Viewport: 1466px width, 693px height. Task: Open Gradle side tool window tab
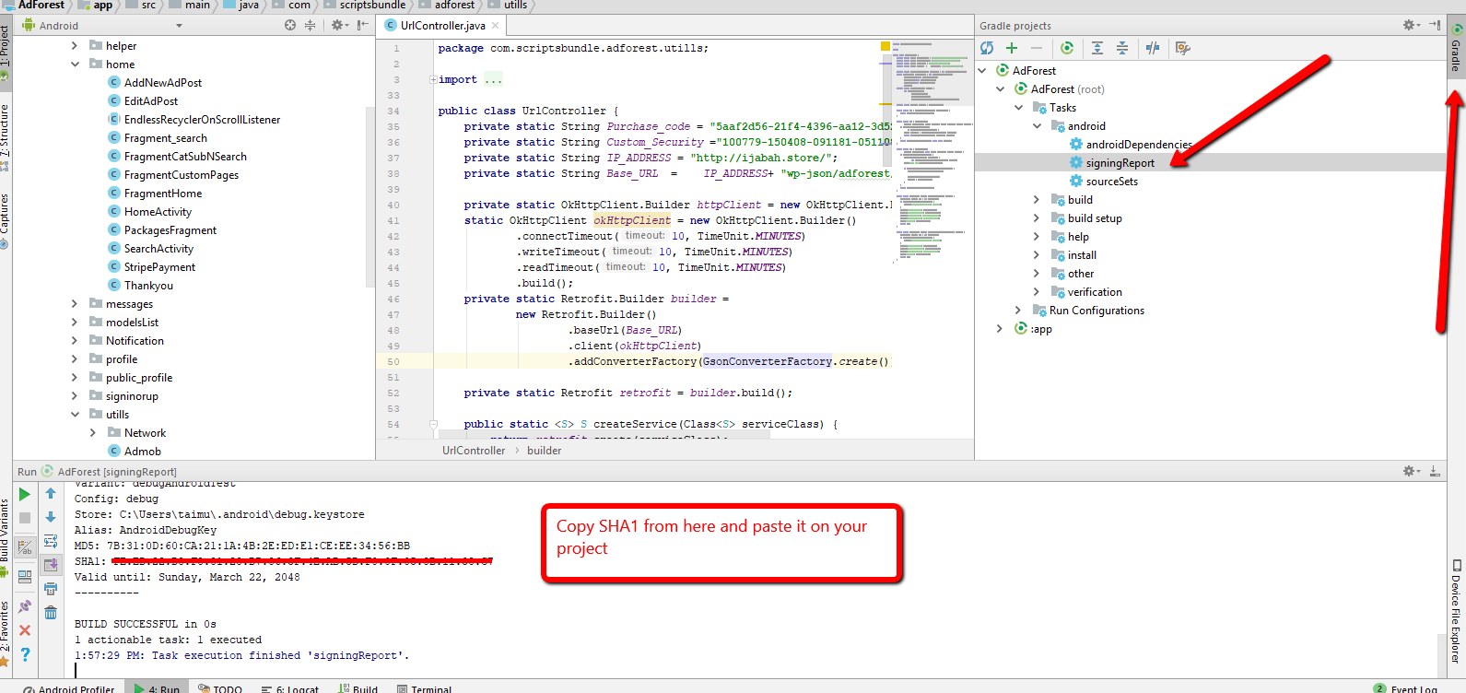click(x=1457, y=47)
